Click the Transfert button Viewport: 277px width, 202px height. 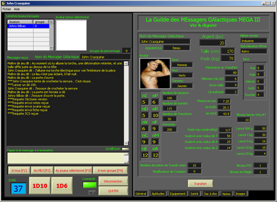tap(200, 184)
